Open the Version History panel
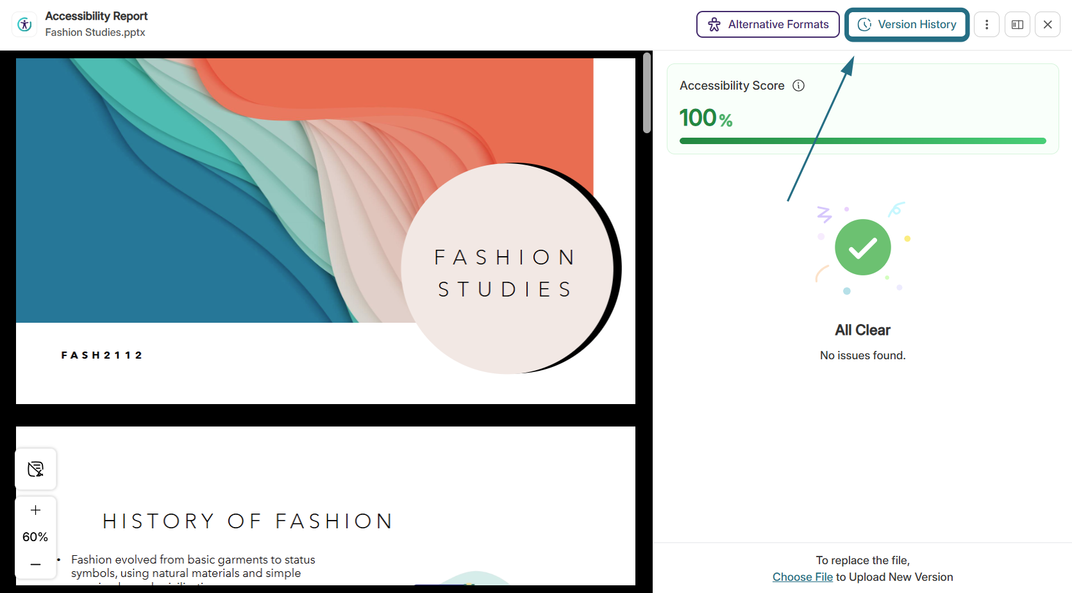Screen dimensions: 1072x593 [x=907, y=24]
